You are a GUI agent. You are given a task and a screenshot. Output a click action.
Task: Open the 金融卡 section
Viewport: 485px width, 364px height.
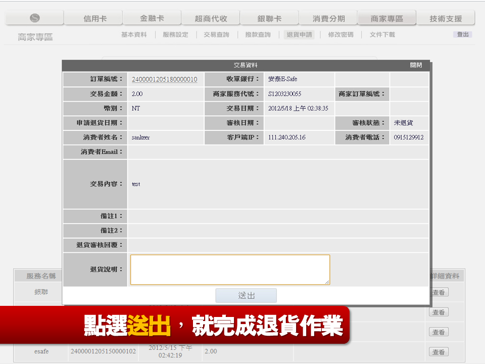[x=152, y=17]
